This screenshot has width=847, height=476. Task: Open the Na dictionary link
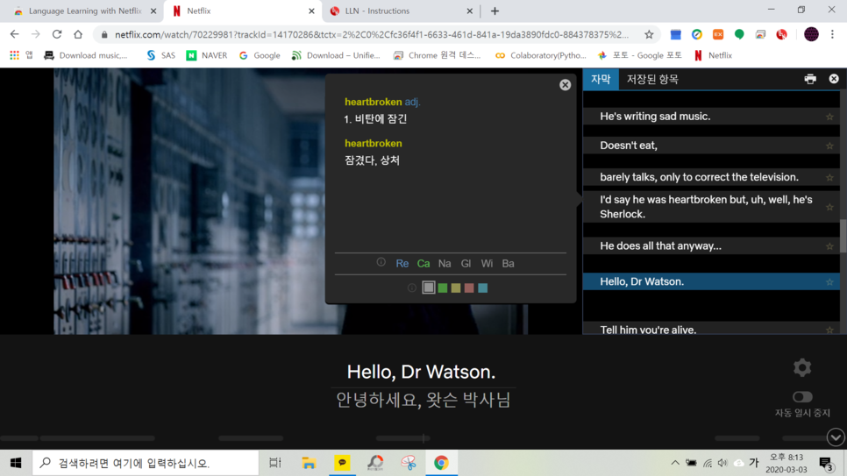click(445, 264)
